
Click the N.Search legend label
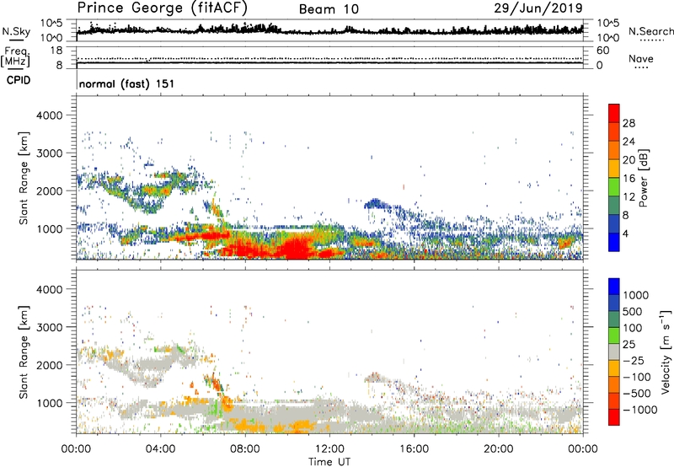pyautogui.click(x=650, y=31)
